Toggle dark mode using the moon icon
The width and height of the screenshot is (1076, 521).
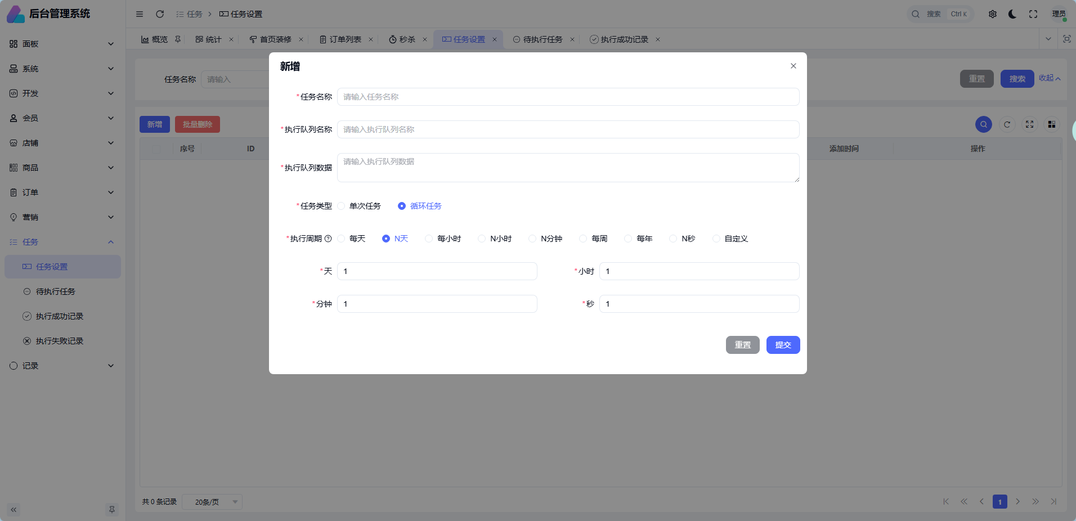click(1012, 14)
